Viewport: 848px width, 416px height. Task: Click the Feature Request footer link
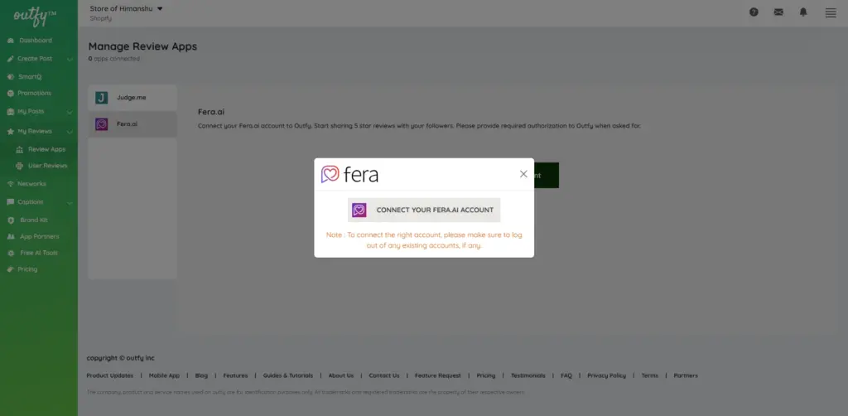437,375
